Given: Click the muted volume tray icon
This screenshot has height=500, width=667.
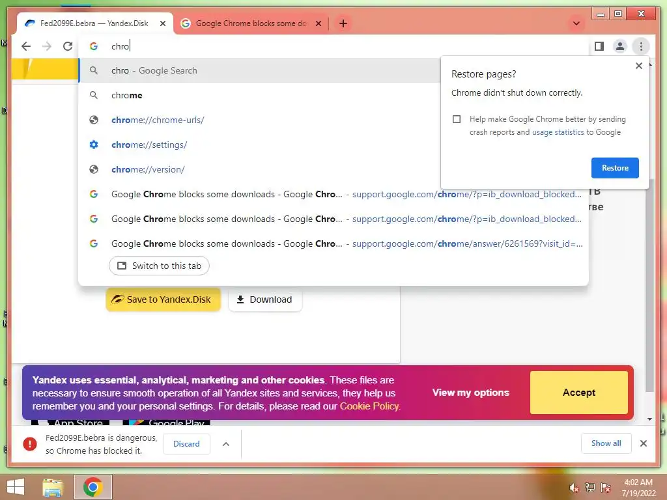Looking at the screenshot, I should (574, 488).
